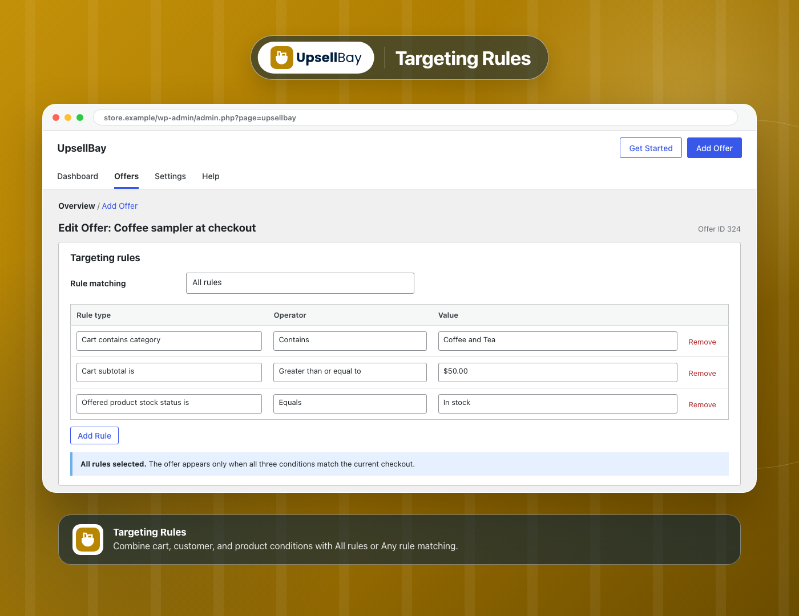Viewport: 799px width, 616px height.
Task: Click the blue Add Offer button
Action: (x=714, y=148)
